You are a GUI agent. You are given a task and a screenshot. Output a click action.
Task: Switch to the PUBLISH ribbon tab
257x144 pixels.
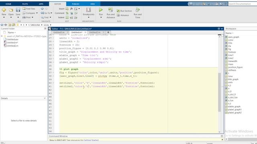pyautogui.click(x=75, y=4)
